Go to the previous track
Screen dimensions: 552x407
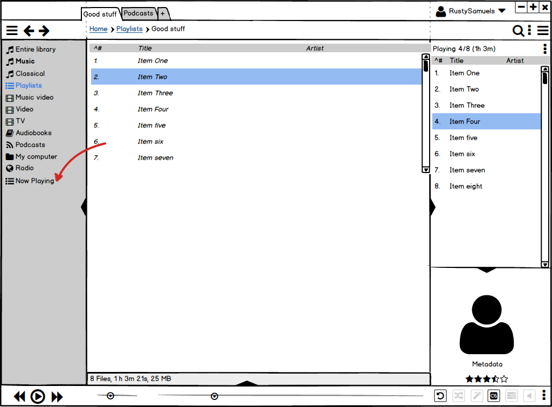[19, 397]
